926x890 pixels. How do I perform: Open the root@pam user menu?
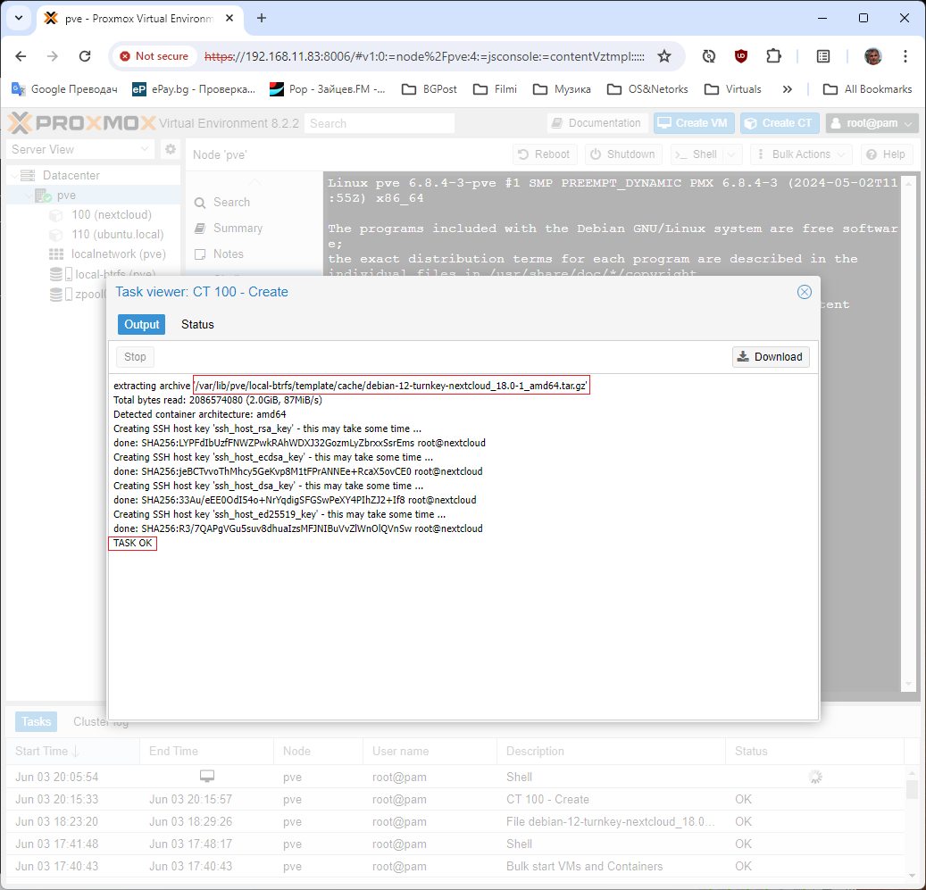(x=872, y=123)
